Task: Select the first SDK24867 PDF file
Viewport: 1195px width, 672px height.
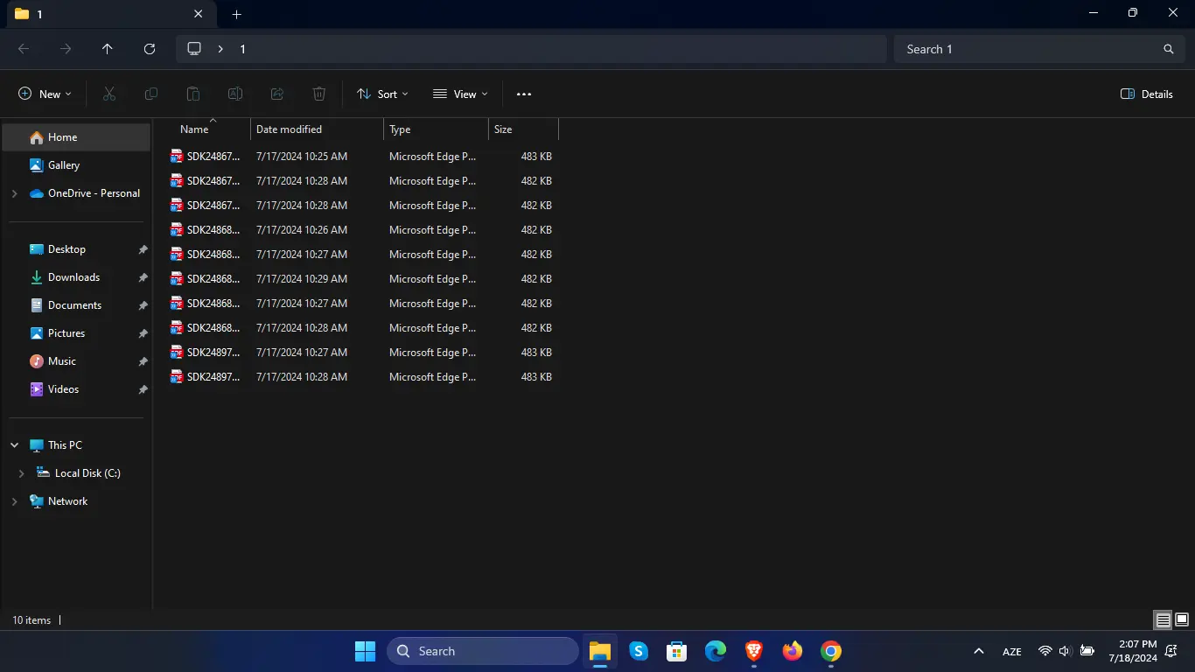Action: (x=362, y=157)
